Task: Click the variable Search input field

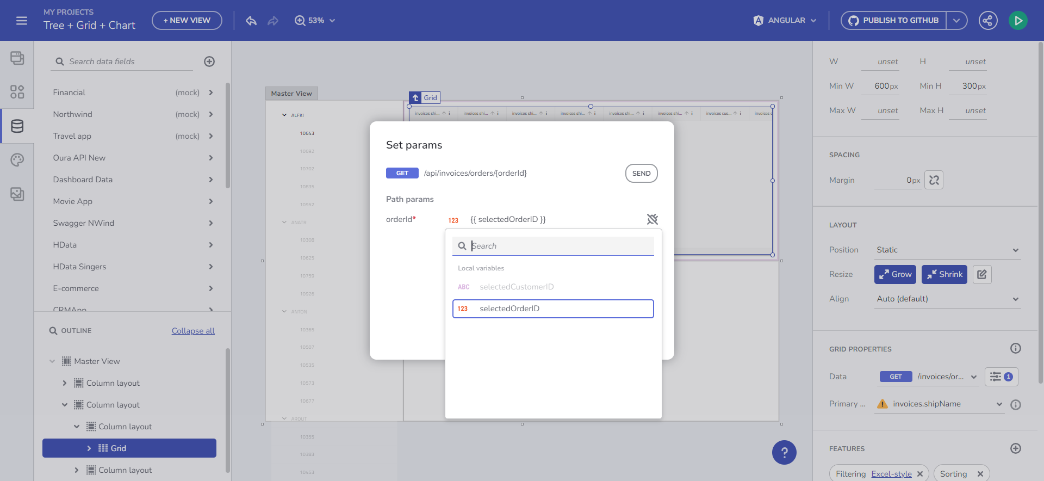Action: pos(560,246)
